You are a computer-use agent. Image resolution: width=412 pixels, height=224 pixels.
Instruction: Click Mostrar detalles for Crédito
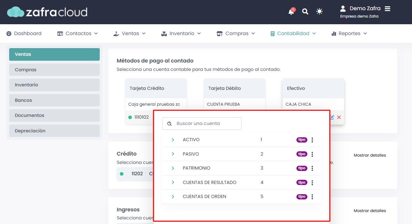point(370,155)
